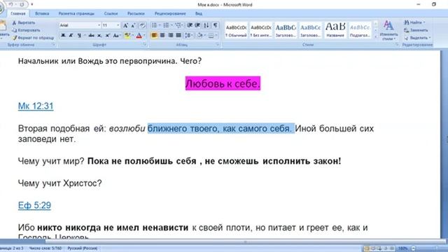Image resolution: width=448 pixels, height=252 pixels.
Task: Follow the Мк 12:31 hyperlink
Action: coord(36,106)
